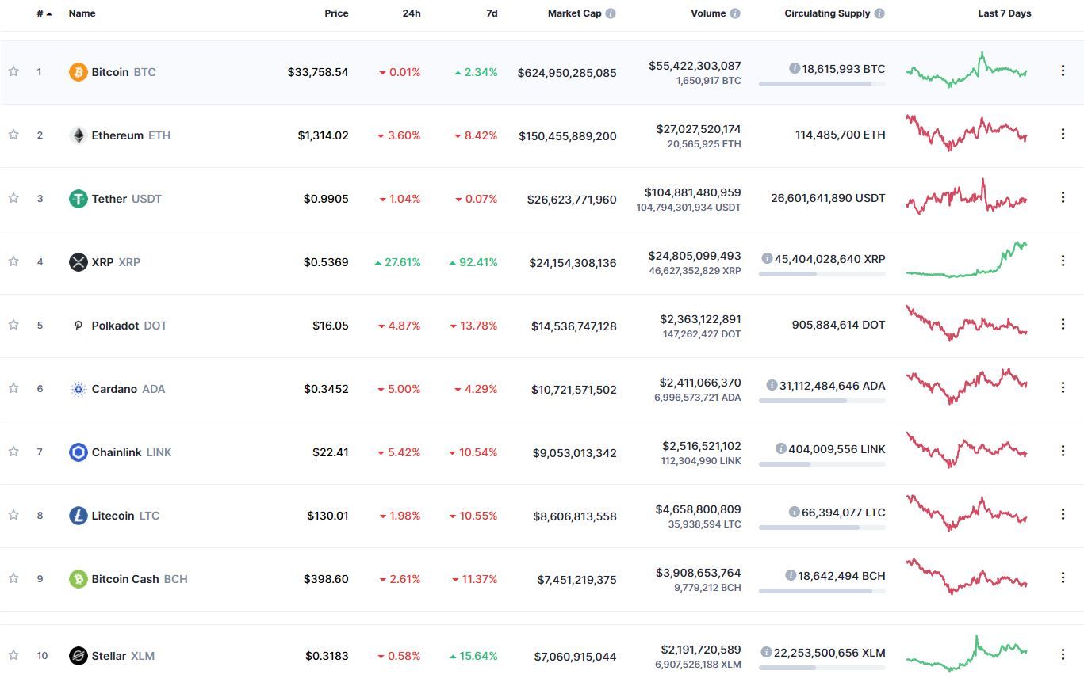Click the Litecoin circulating supply progress bar
The height and width of the screenshot is (686, 1084).
(x=822, y=527)
